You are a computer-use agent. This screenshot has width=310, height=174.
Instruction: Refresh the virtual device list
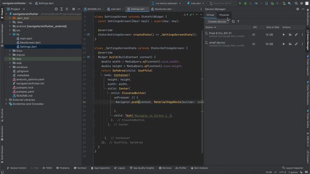click(x=233, y=21)
